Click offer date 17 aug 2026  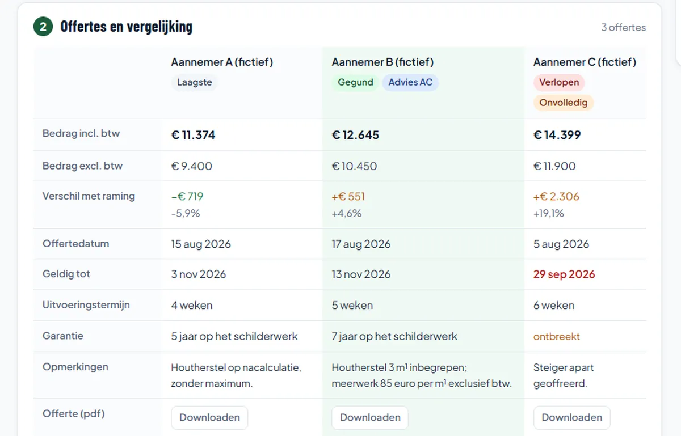click(361, 244)
